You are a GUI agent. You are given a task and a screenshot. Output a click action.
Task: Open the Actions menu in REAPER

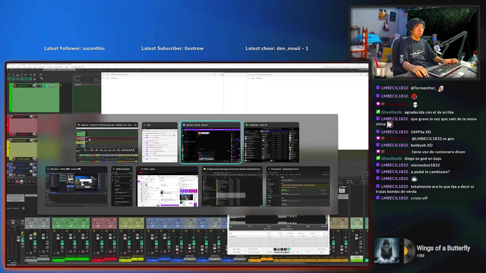click(50, 67)
